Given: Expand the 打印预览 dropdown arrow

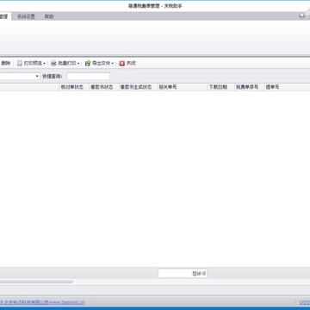Looking at the screenshot, I should [44, 64].
